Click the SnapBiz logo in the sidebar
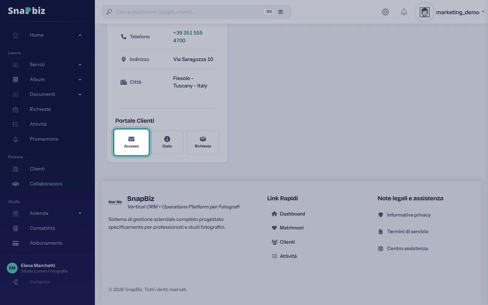The width and height of the screenshot is (488, 305). point(27,11)
